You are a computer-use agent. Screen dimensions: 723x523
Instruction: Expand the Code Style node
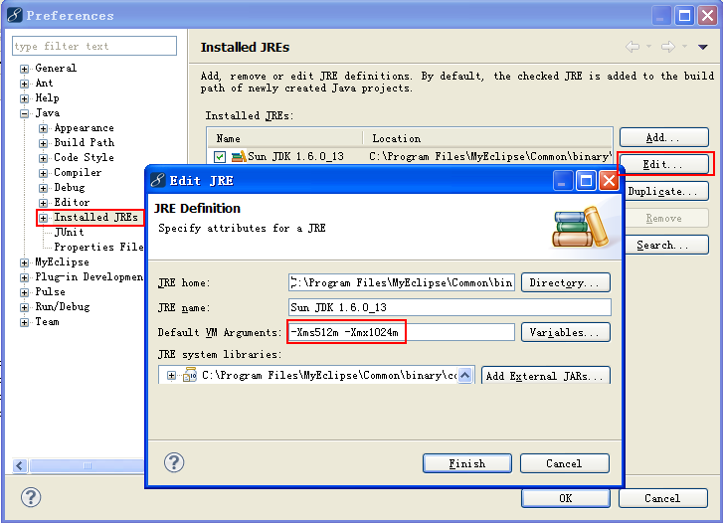point(43,158)
